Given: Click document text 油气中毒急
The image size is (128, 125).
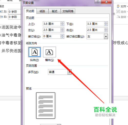Looking at the screenshot, I should (x=11, y=35).
